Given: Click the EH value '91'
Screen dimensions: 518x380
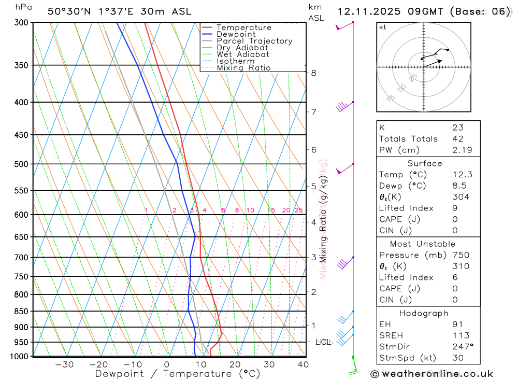Looking at the screenshot, I should 457,325.
